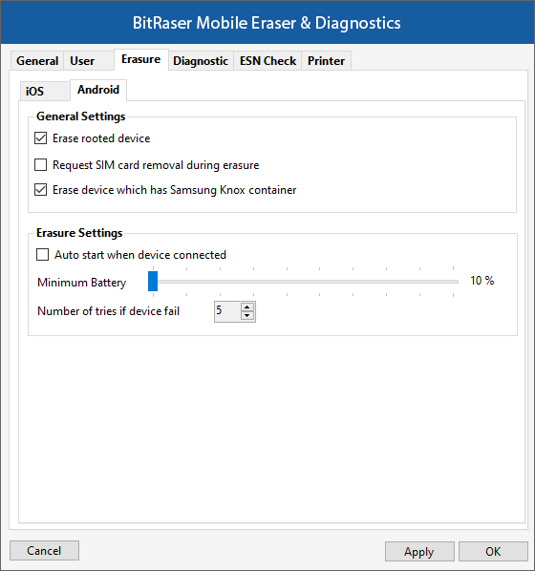Select the iOS sub-tab
This screenshot has height=571, width=535.
point(45,91)
